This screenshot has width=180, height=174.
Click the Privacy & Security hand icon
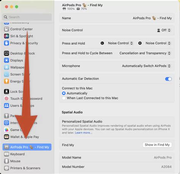[x=6, y=43]
